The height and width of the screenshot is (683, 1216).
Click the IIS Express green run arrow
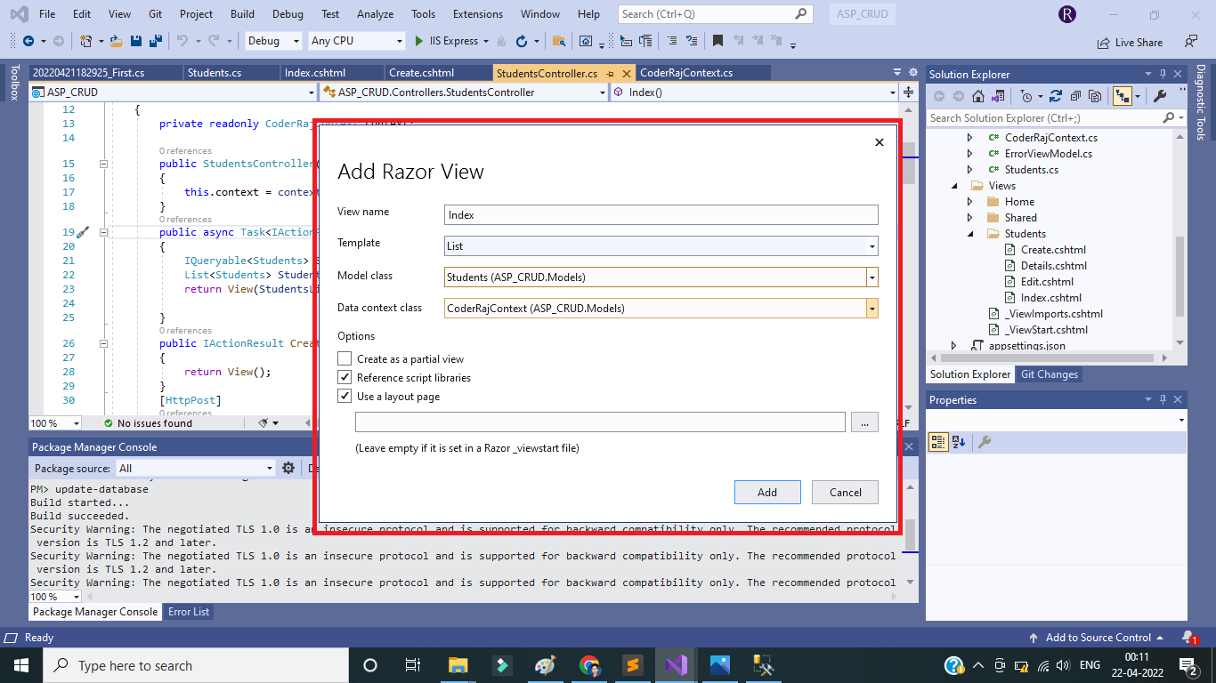(x=420, y=41)
